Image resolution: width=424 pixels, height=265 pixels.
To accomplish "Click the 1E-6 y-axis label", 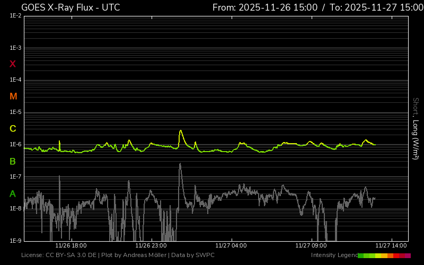I will point(16,144).
